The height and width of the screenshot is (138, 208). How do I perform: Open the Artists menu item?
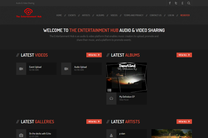(86, 16)
